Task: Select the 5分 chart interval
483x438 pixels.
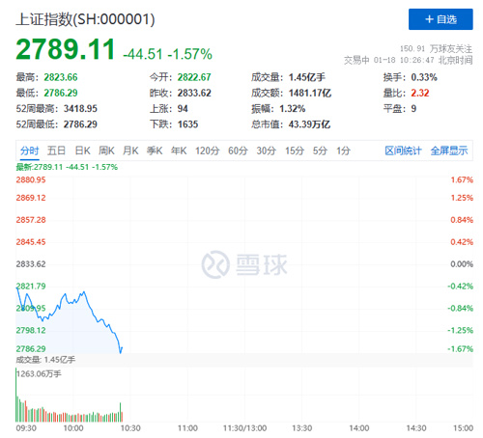Action: [x=320, y=151]
